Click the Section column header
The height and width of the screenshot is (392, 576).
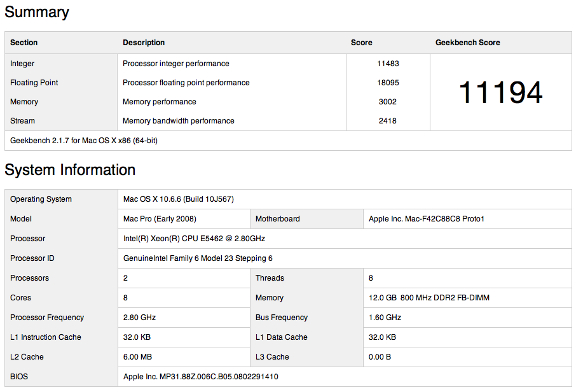pos(24,43)
